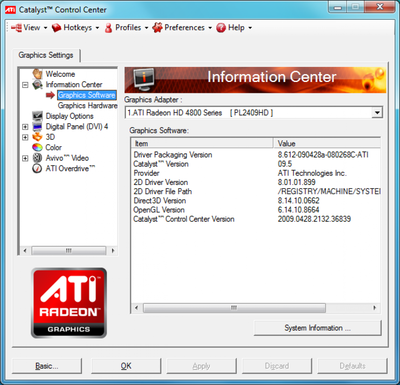
Task: Click the Preferences gear icon
Action: pyautogui.click(x=158, y=27)
